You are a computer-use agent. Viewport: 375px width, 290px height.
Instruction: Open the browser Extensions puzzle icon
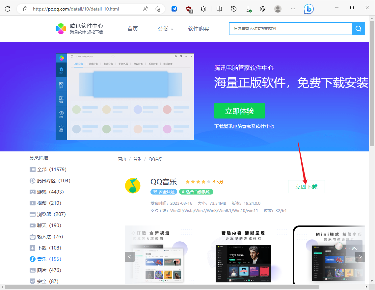click(x=203, y=9)
